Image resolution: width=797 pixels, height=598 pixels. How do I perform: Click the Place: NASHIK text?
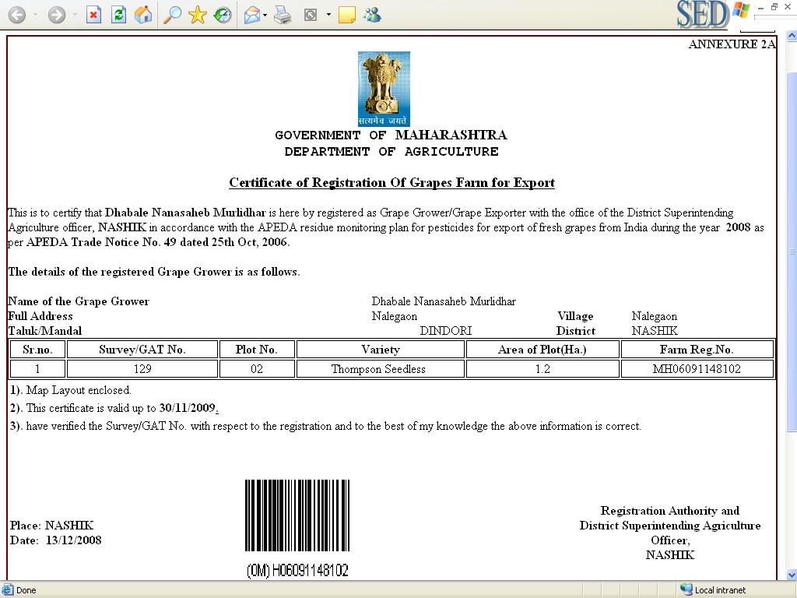click(x=52, y=526)
